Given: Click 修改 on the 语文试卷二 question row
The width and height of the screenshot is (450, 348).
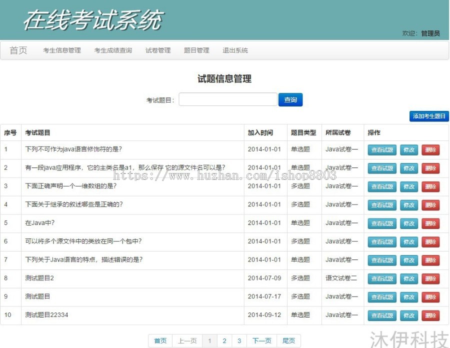Looking at the screenshot, I should click(409, 278).
